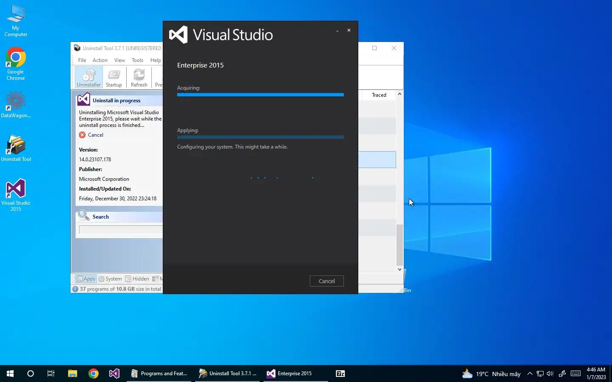The image size is (612, 382).
Task: Open Task View on the taskbar
Action: coord(51,374)
